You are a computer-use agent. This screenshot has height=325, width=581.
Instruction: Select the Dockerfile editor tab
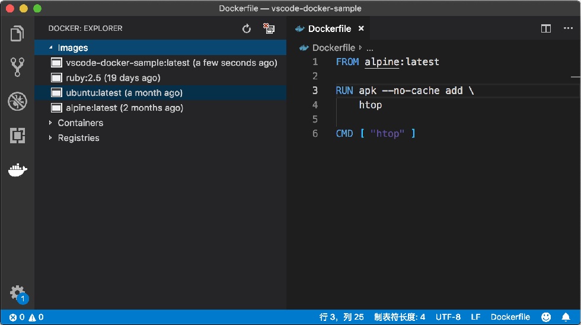(324, 28)
